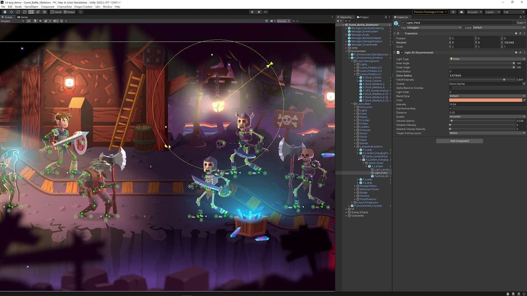Select the Move tool

click(x=11, y=12)
